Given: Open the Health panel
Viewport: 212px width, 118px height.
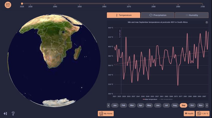Looking at the screenshot, I should coord(189,114).
